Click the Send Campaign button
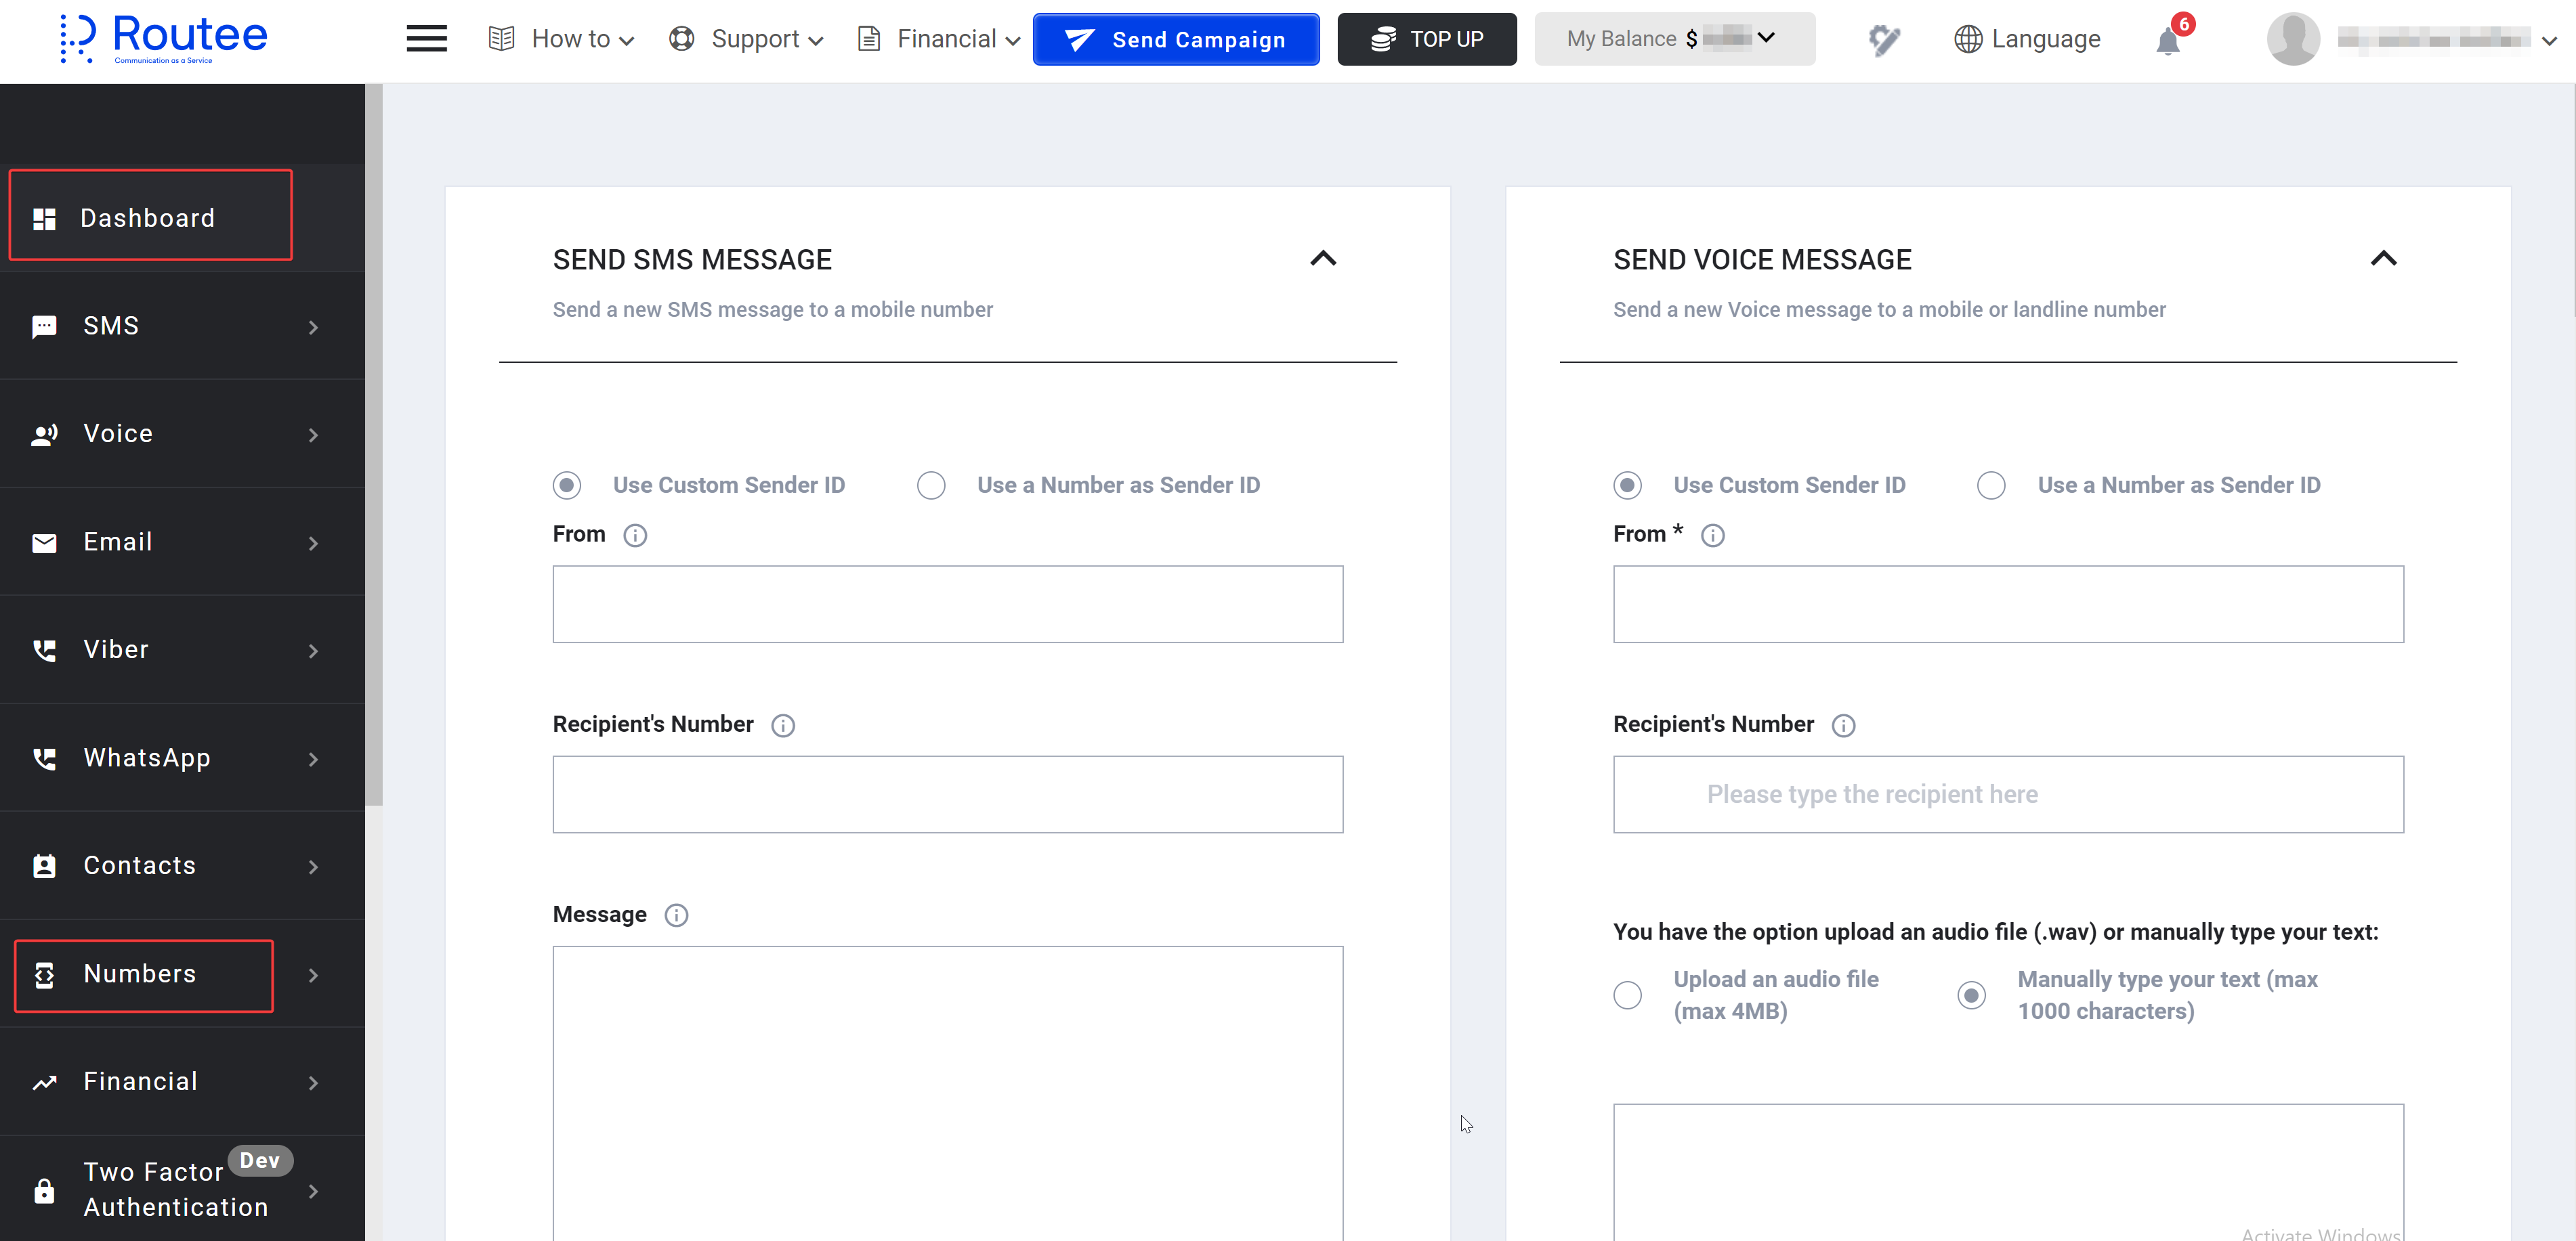This screenshot has height=1241, width=2576. pos(1176,39)
